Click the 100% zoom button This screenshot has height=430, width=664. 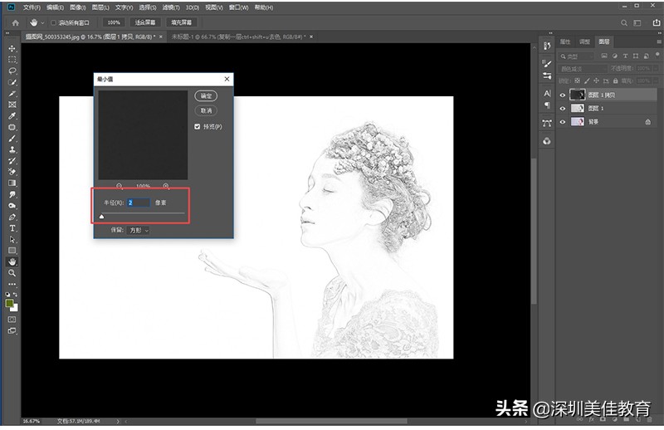[x=114, y=22]
